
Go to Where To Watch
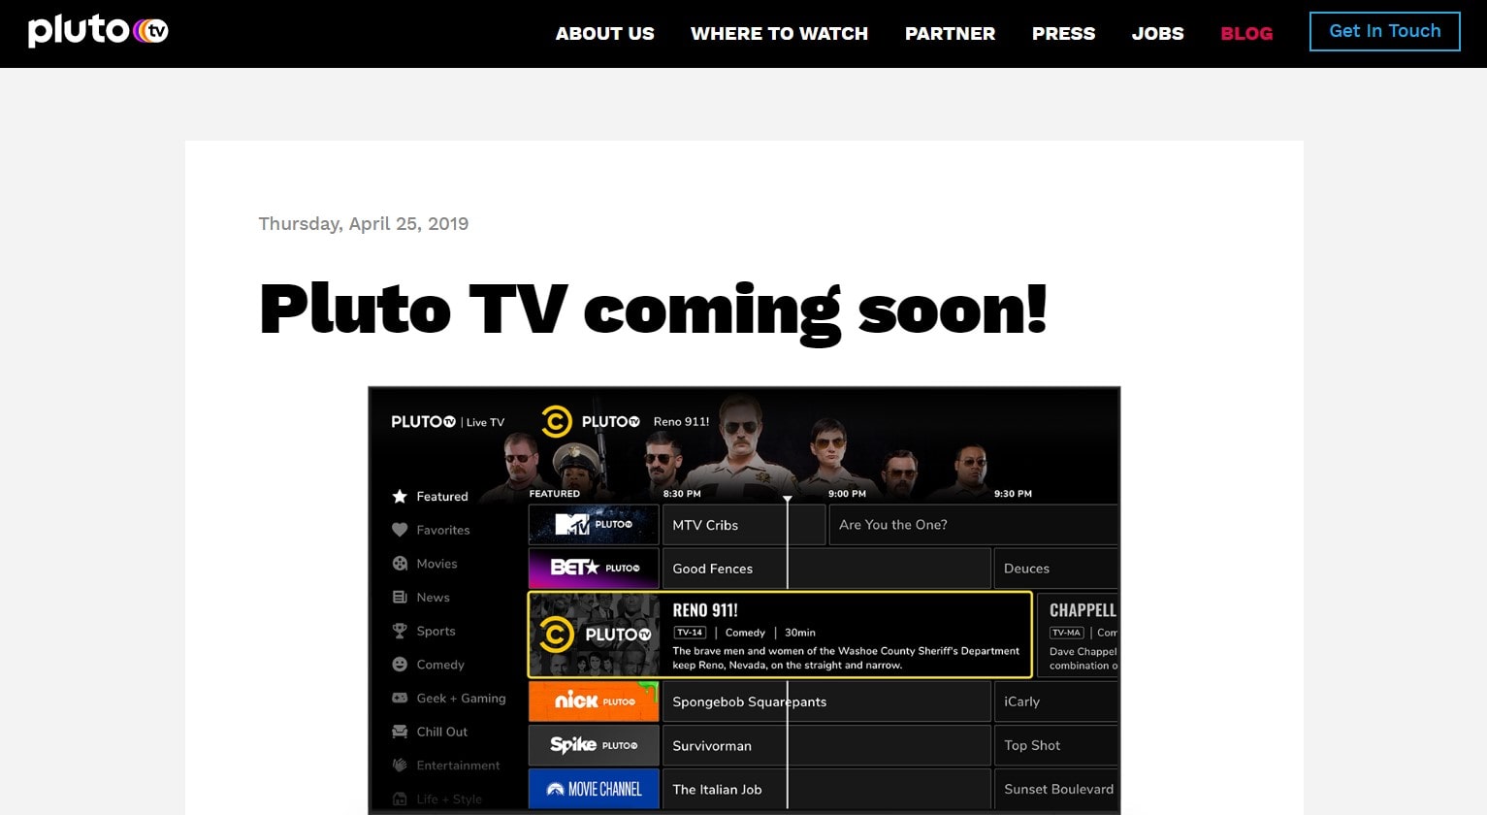coord(779,33)
